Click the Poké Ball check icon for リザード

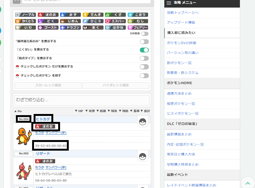coord(142,156)
